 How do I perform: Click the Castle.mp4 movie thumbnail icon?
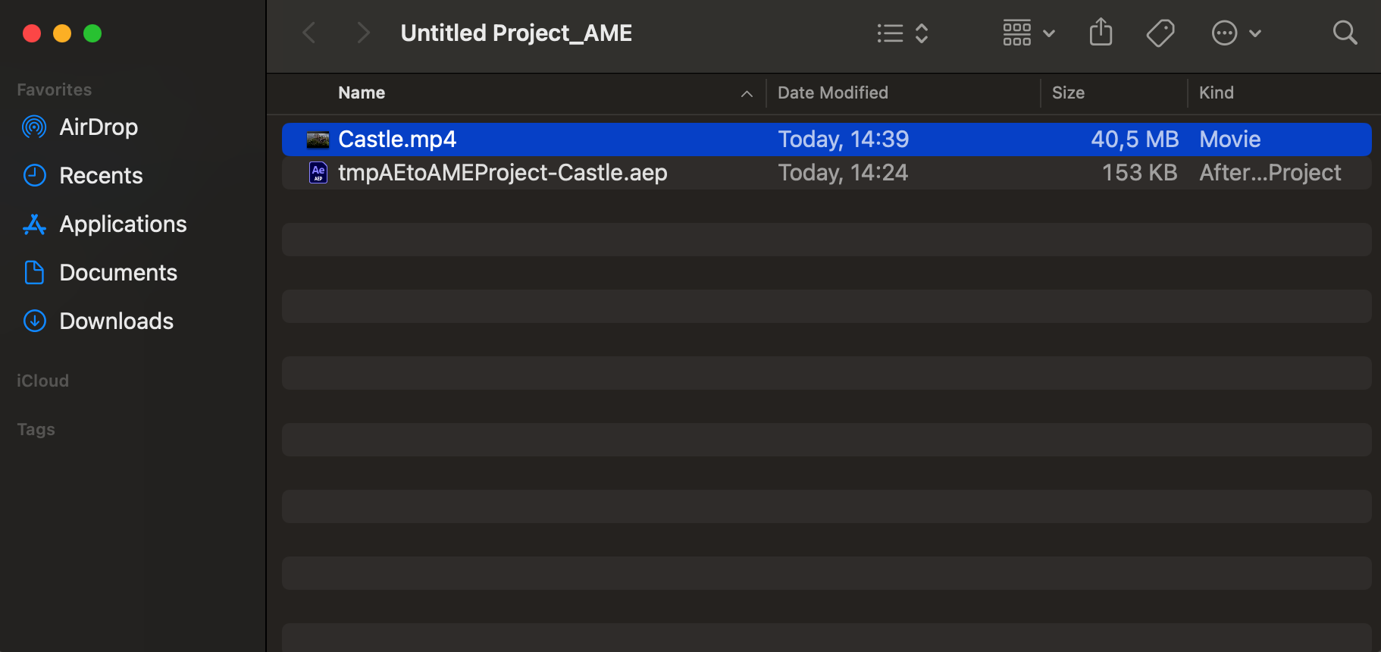pyautogui.click(x=318, y=139)
